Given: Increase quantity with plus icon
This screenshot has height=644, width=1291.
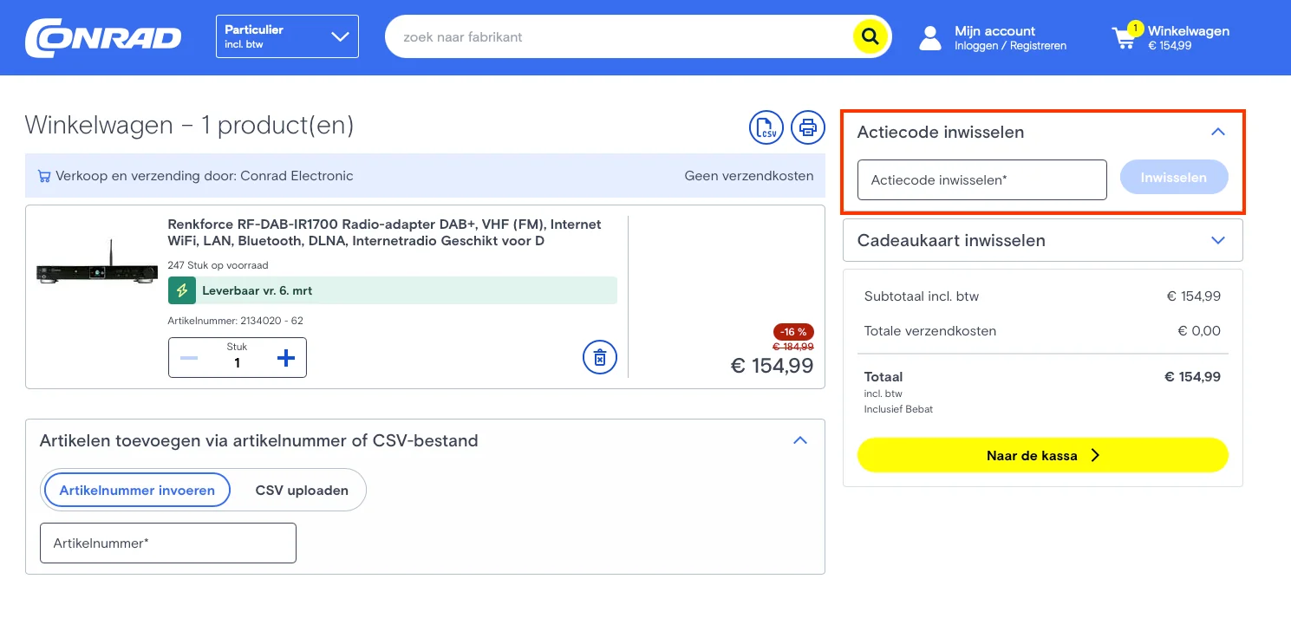Looking at the screenshot, I should [285, 358].
